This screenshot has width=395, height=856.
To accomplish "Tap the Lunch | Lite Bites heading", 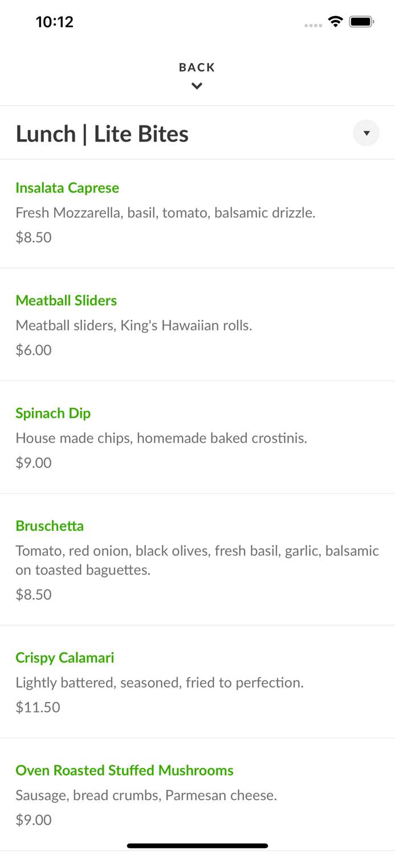I will 102,134.
